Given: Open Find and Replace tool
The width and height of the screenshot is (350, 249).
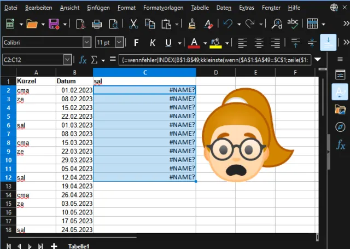Looking at the screenshot, I should pyautogui.click(x=277, y=24).
